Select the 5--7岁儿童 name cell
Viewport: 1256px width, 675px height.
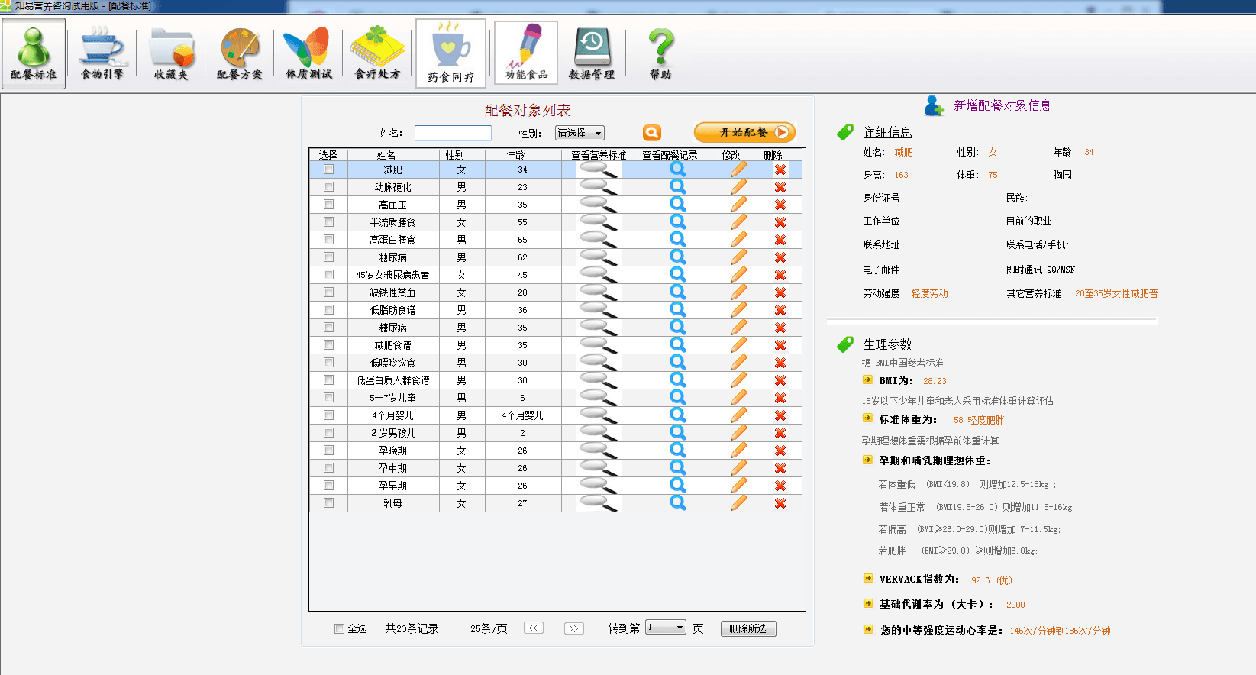coord(393,398)
